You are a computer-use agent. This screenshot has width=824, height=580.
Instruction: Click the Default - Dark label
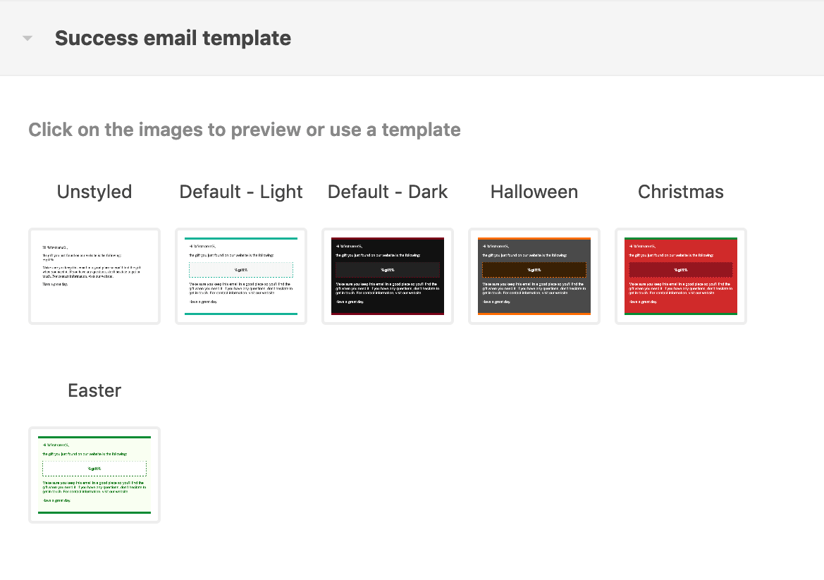(x=387, y=192)
